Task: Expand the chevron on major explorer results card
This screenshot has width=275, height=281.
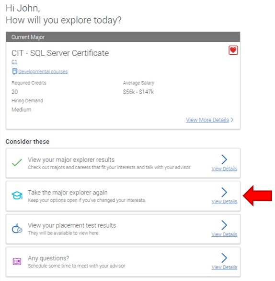Action: tap(224, 159)
